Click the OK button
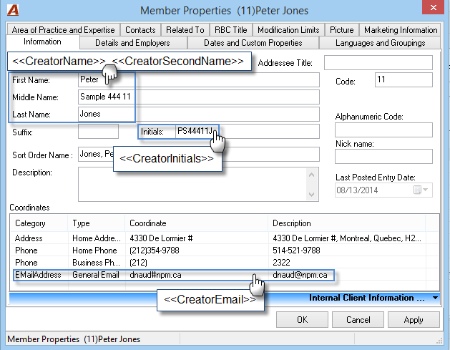Screen dimensions: 450x350 click(302, 319)
